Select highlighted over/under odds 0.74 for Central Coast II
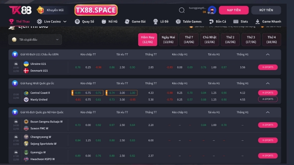Viewport: 294px width, 165px height. click(112, 93)
